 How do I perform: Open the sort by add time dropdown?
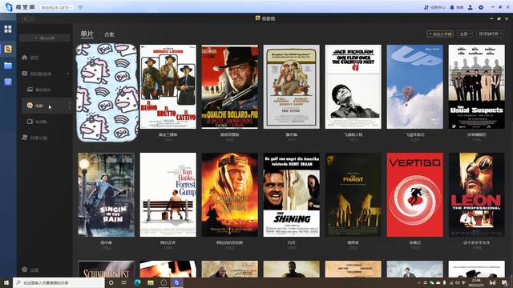click(x=490, y=34)
